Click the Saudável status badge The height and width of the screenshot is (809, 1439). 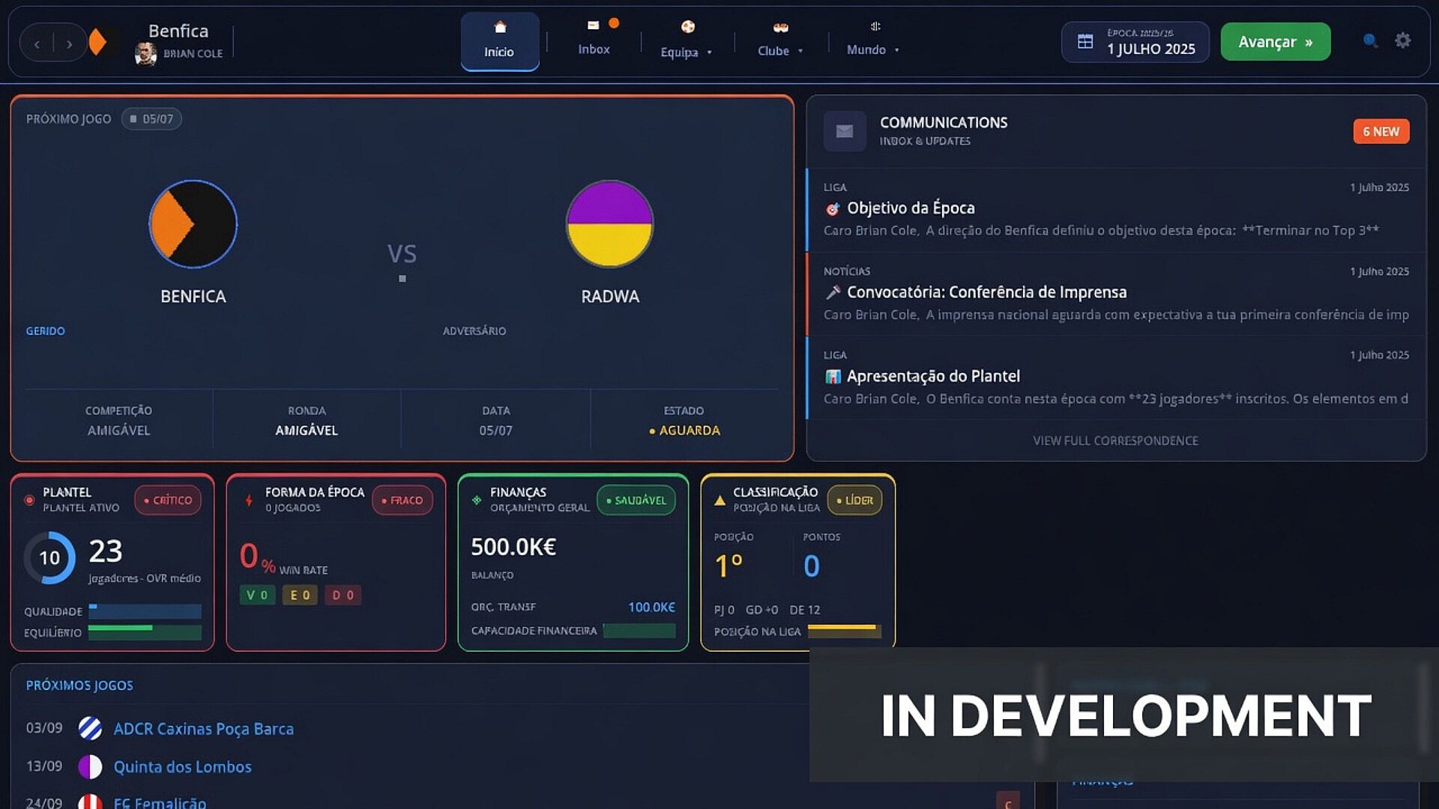pyautogui.click(x=636, y=500)
